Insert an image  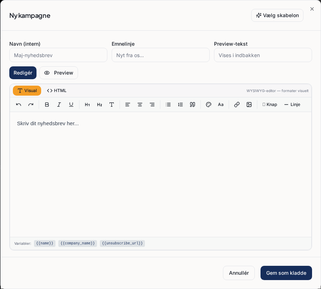(x=249, y=105)
